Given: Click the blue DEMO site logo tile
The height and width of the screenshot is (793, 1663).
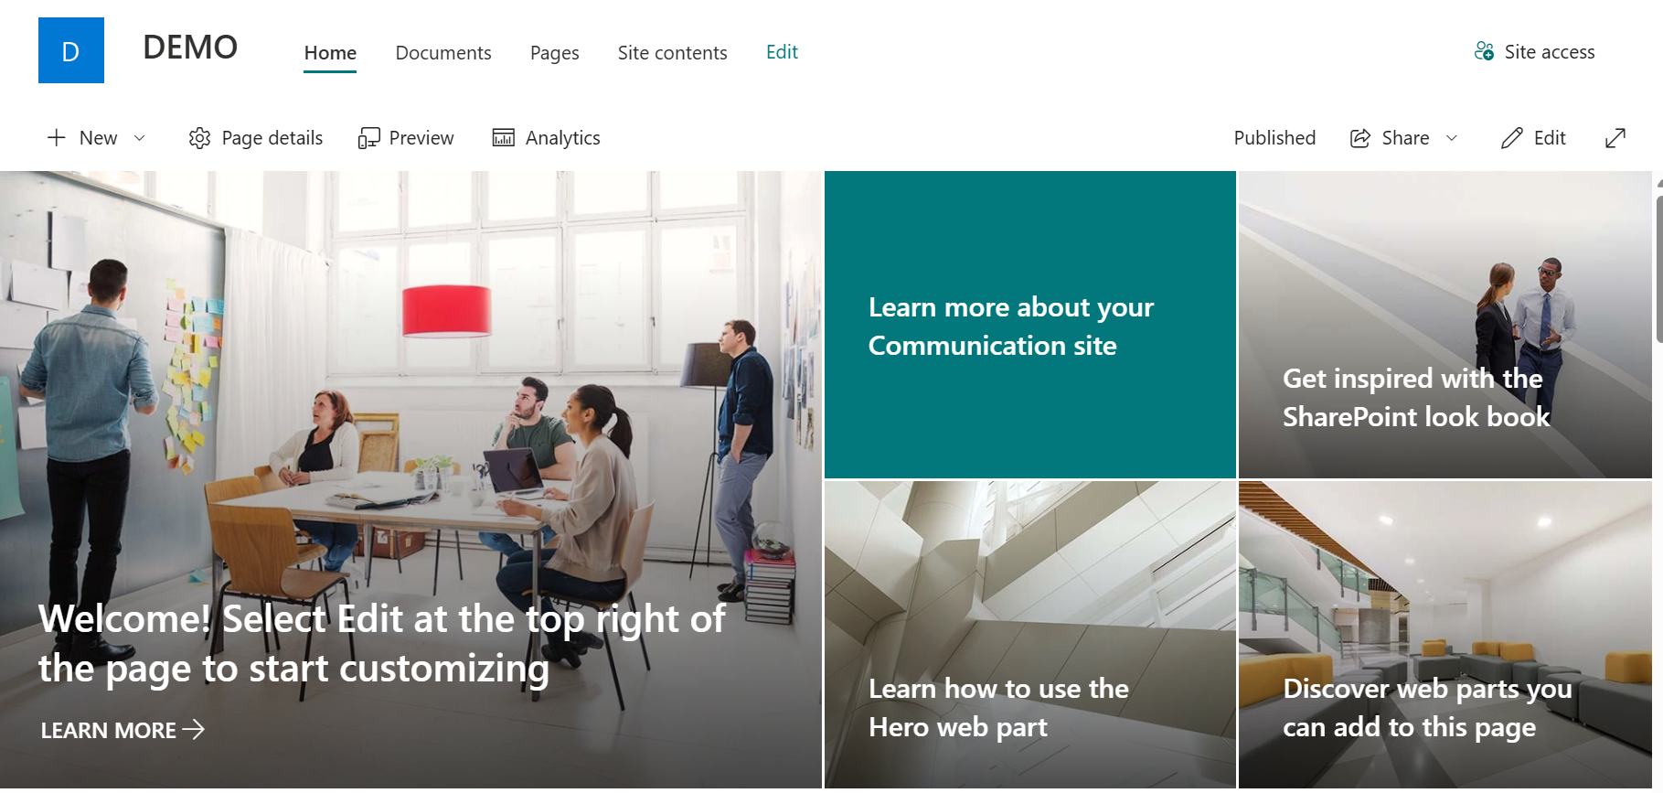Looking at the screenshot, I should pos(71,50).
